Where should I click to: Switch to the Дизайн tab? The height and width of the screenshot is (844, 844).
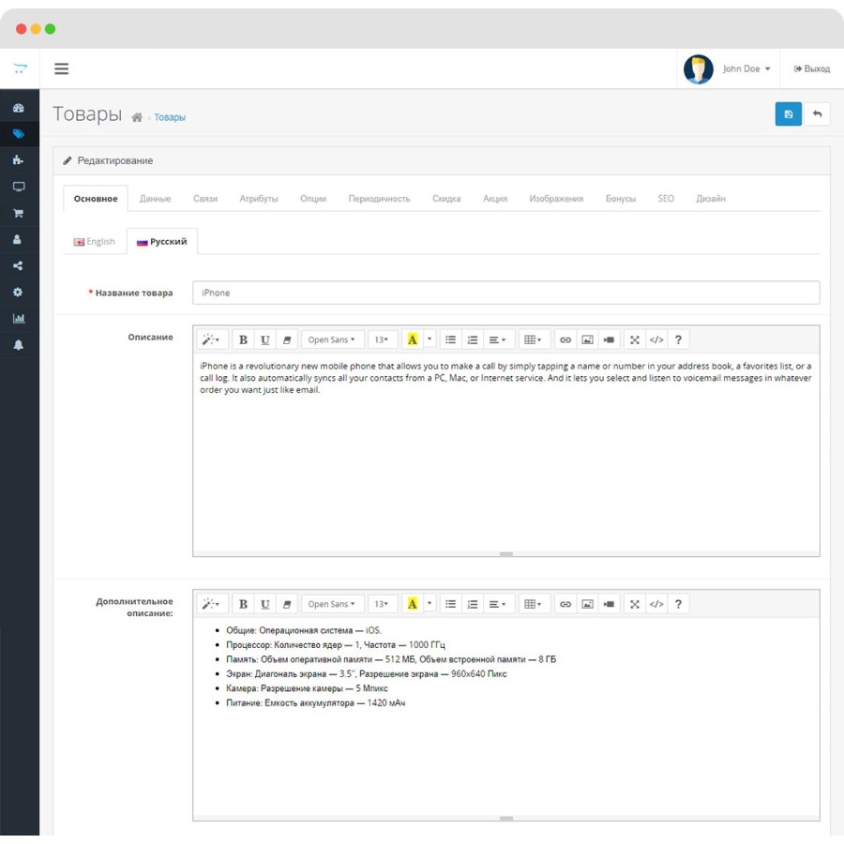(711, 199)
